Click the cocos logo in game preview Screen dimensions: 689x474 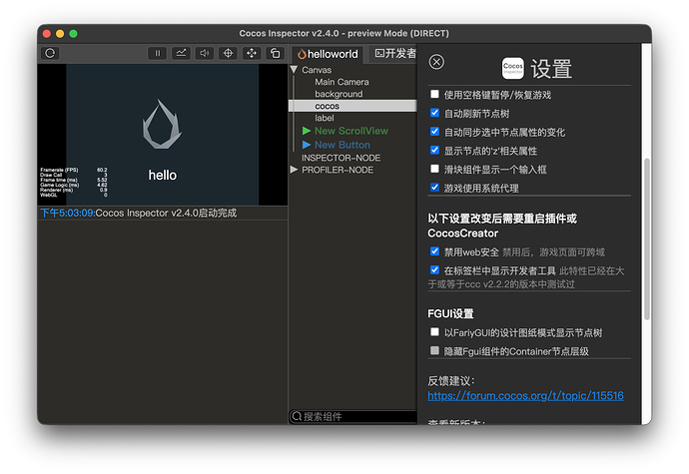pos(162,125)
